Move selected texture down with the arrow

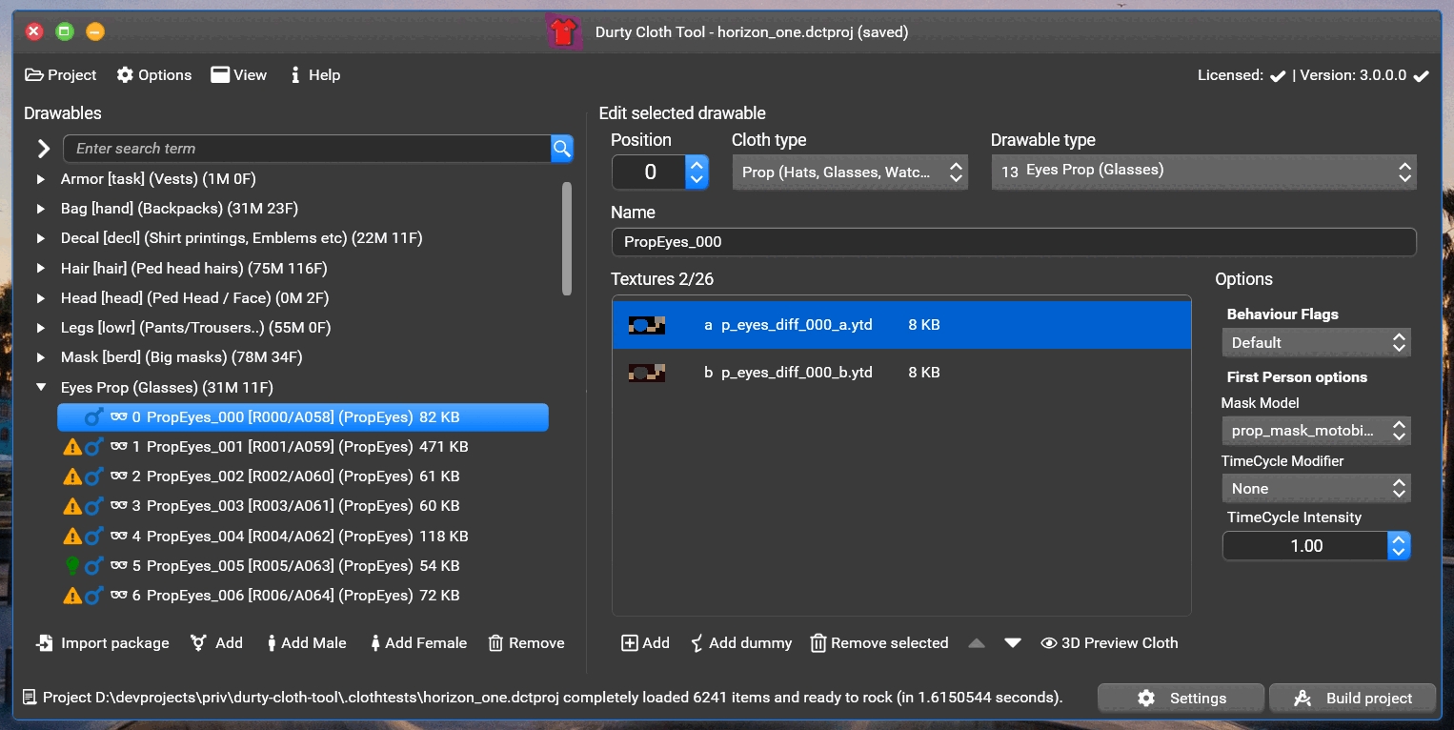(x=1013, y=643)
